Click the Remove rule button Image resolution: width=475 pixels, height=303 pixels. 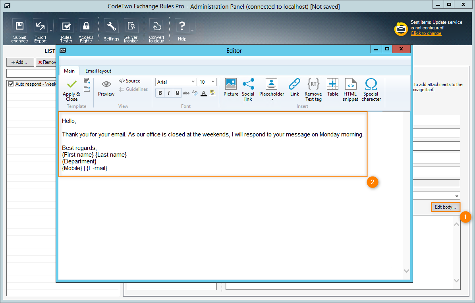(x=46, y=62)
